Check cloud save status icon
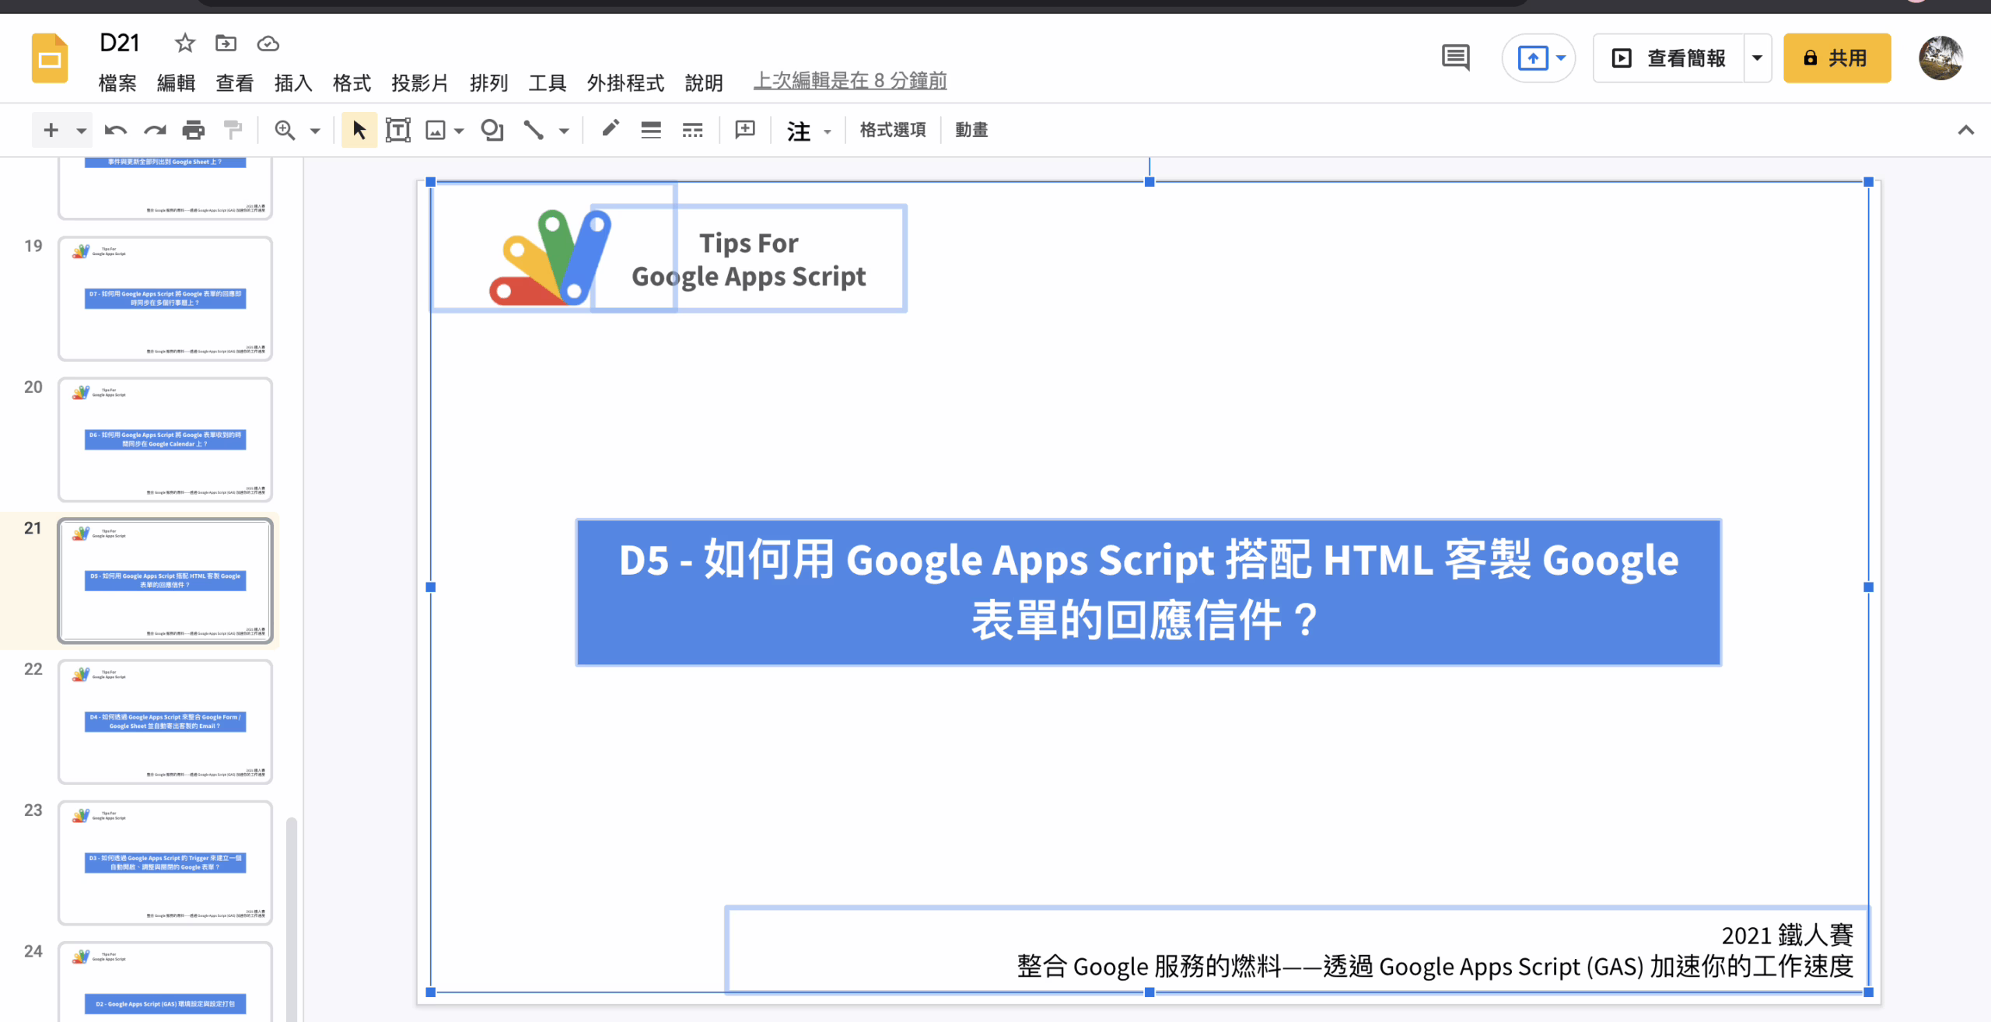This screenshot has height=1022, width=1991. (x=268, y=44)
